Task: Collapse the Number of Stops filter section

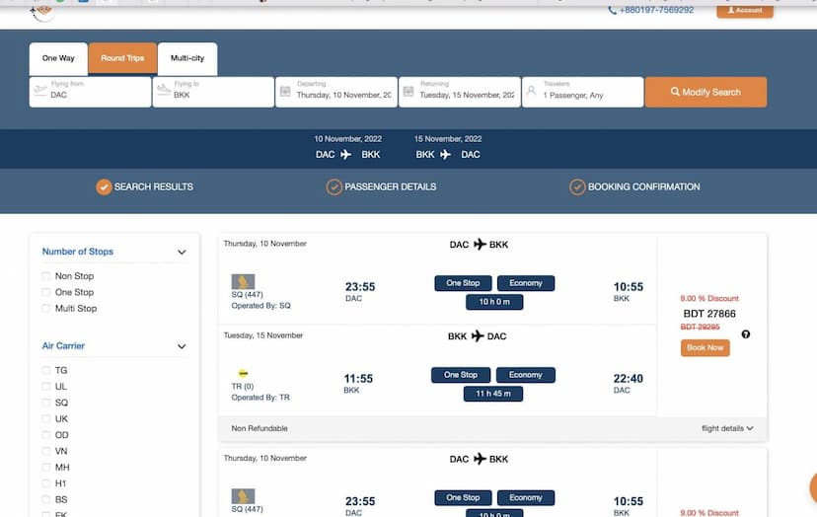Action: pos(182,253)
